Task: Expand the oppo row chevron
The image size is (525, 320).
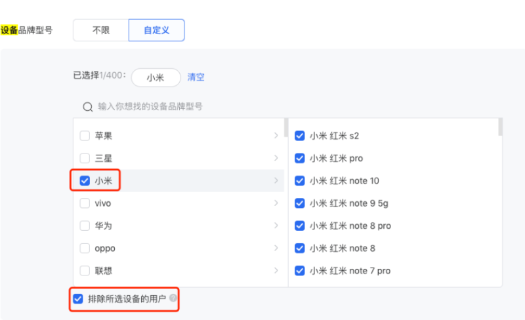Action: click(x=276, y=248)
